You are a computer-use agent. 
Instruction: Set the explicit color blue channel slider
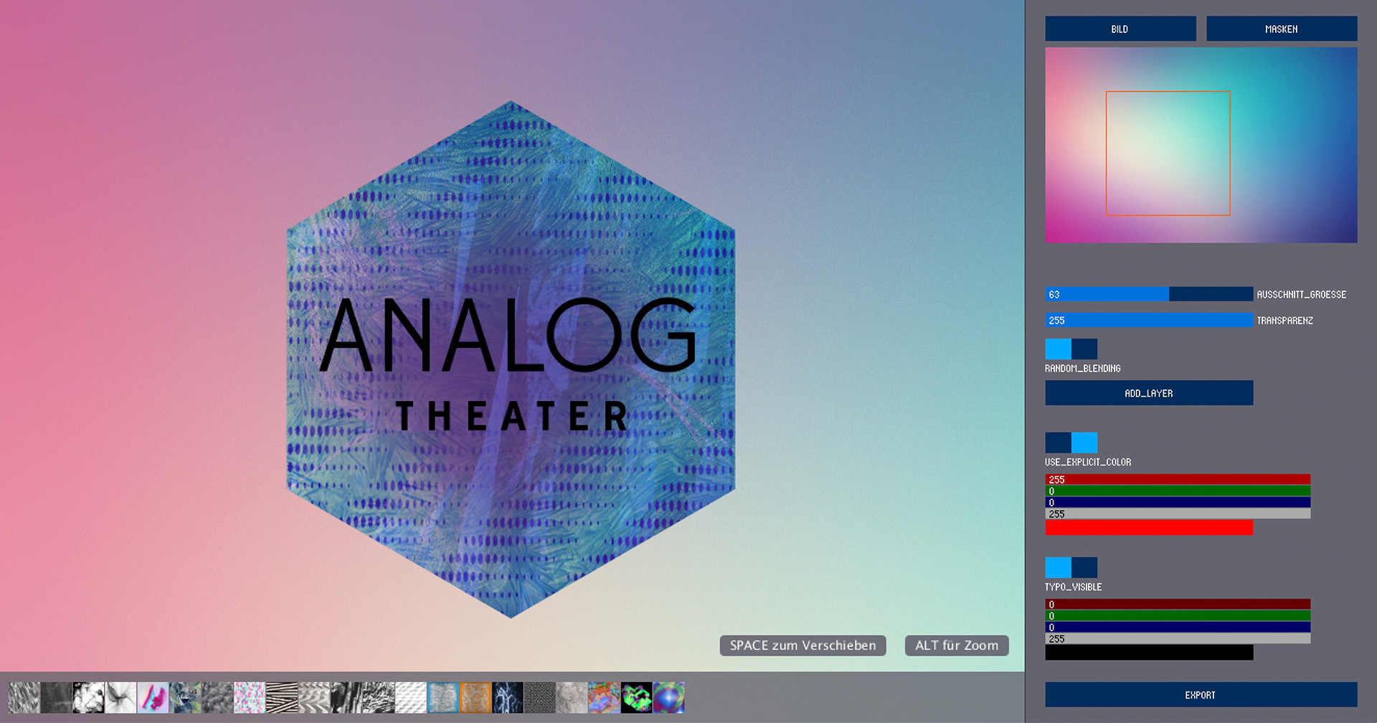1178,502
